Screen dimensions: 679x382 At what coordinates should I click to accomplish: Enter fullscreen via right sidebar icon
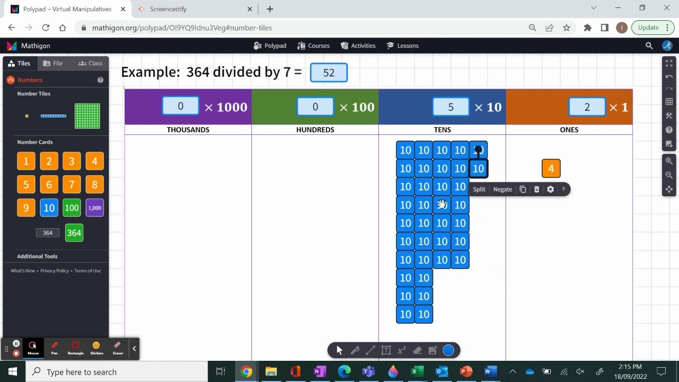(669, 63)
